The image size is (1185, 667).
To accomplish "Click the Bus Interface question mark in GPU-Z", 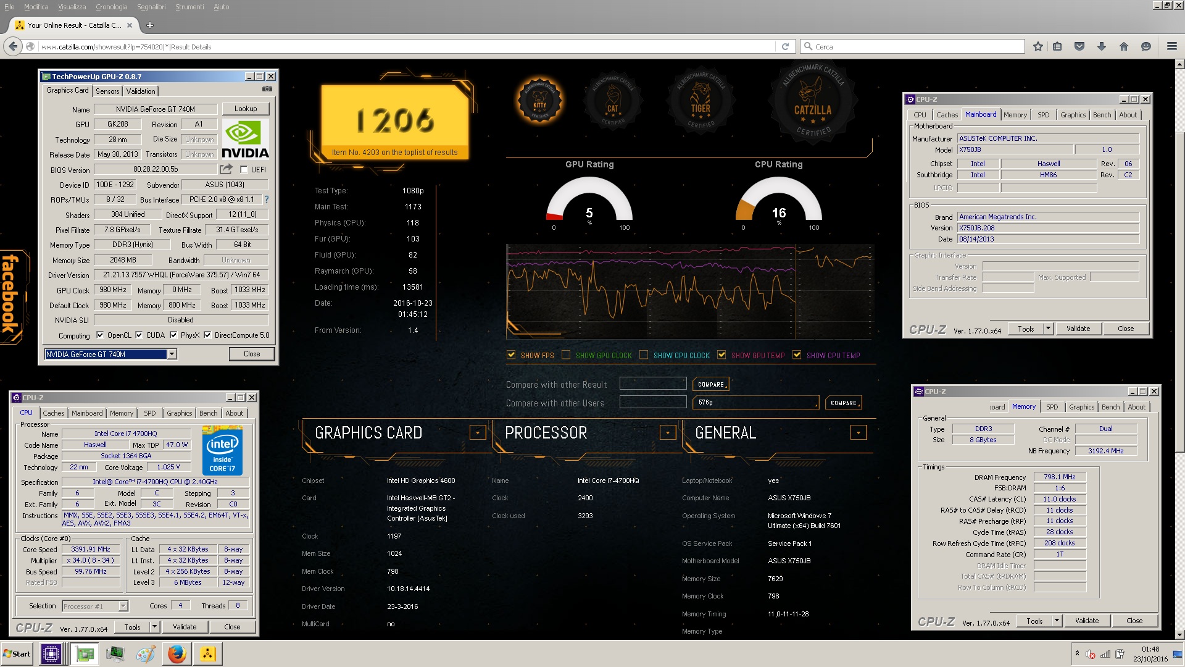I will [267, 199].
